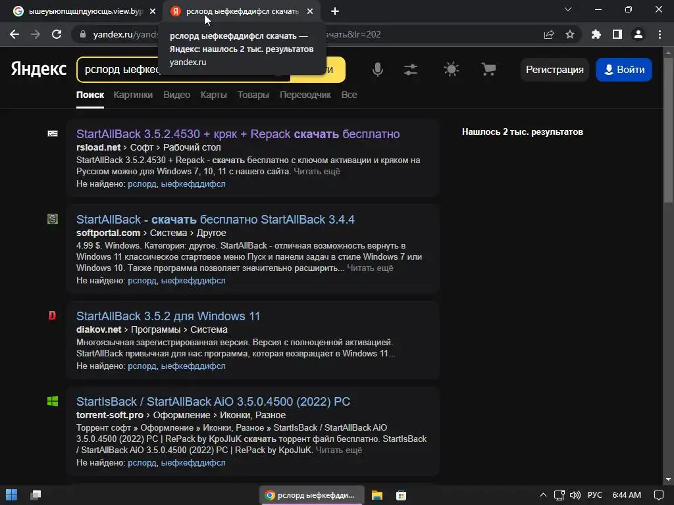Switch input language via РУС indicator
This screenshot has width=674, height=505.
coord(595,495)
